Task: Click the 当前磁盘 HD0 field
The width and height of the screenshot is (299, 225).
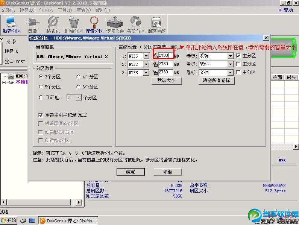Action: [x=72, y=56]
